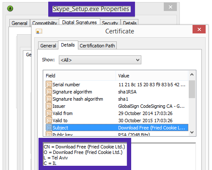Click the Issuer field icon
212x170 pixels.
tap(49, 106)
